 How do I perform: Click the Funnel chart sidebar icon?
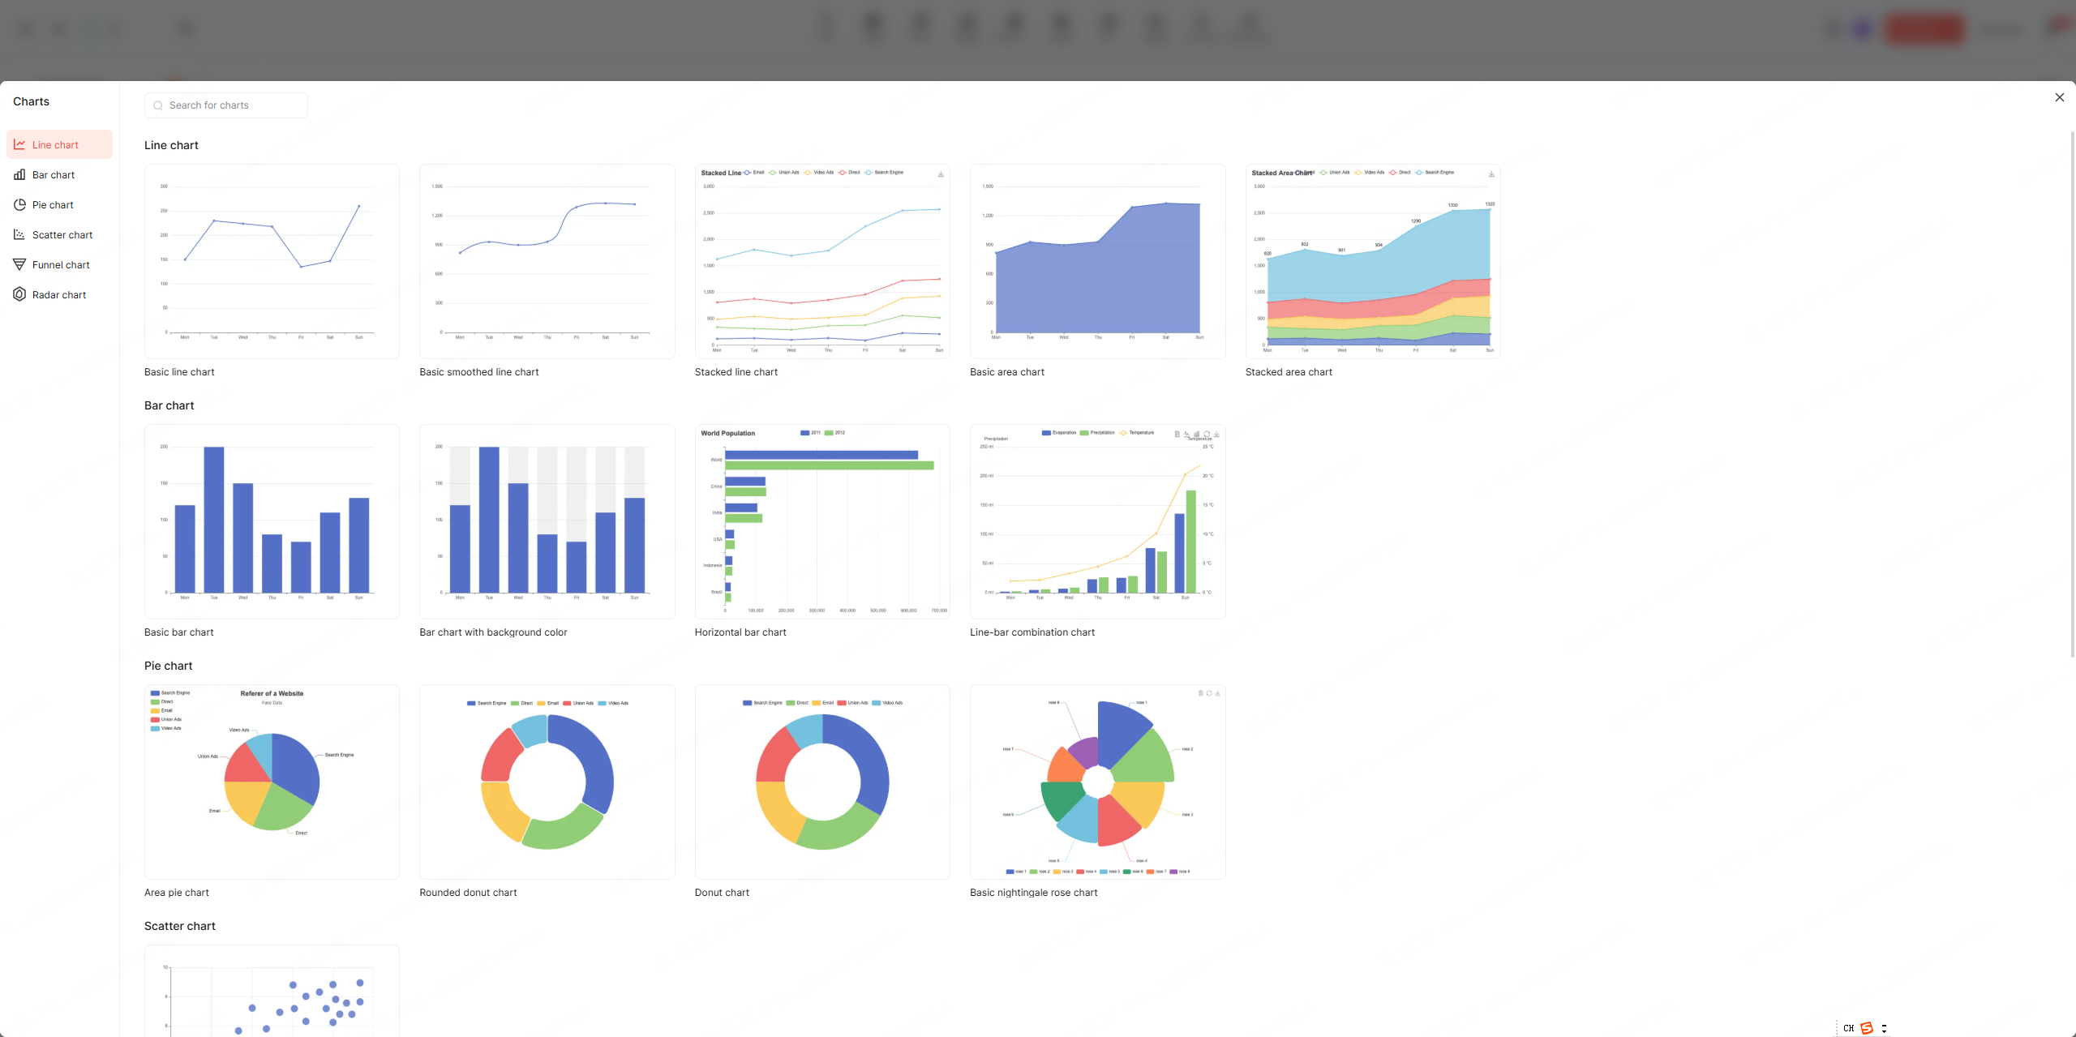pos(19,265)
